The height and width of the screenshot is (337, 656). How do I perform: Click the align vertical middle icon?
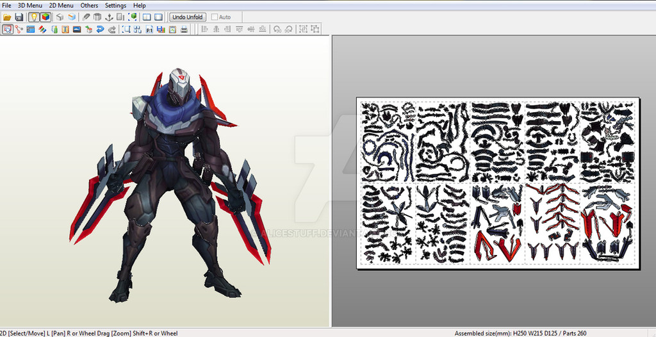click(x=251, y=29)
